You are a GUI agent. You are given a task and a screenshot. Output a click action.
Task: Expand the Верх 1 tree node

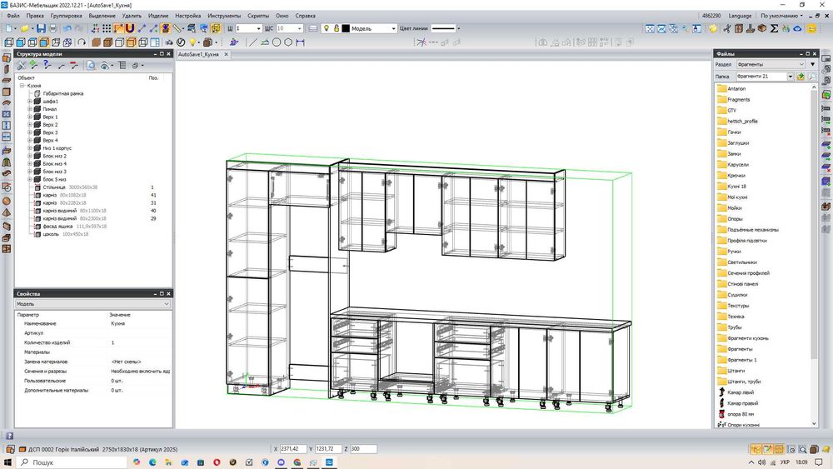pyautogui.click(x=30, y=117)
